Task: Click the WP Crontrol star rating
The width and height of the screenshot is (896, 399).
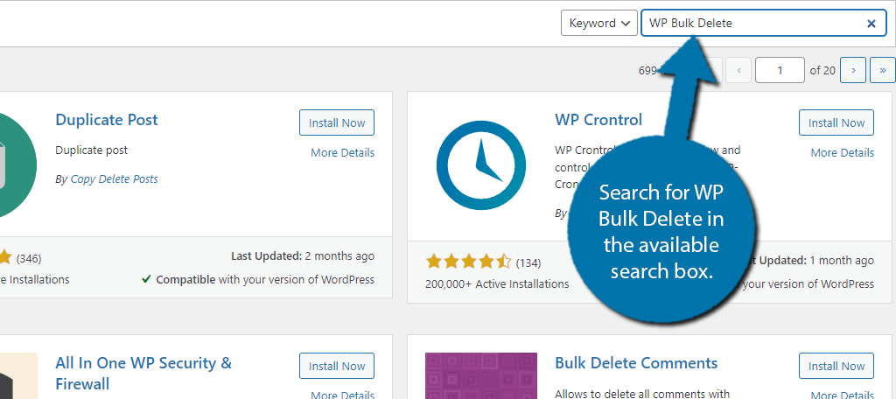Action: click(469, 262)
